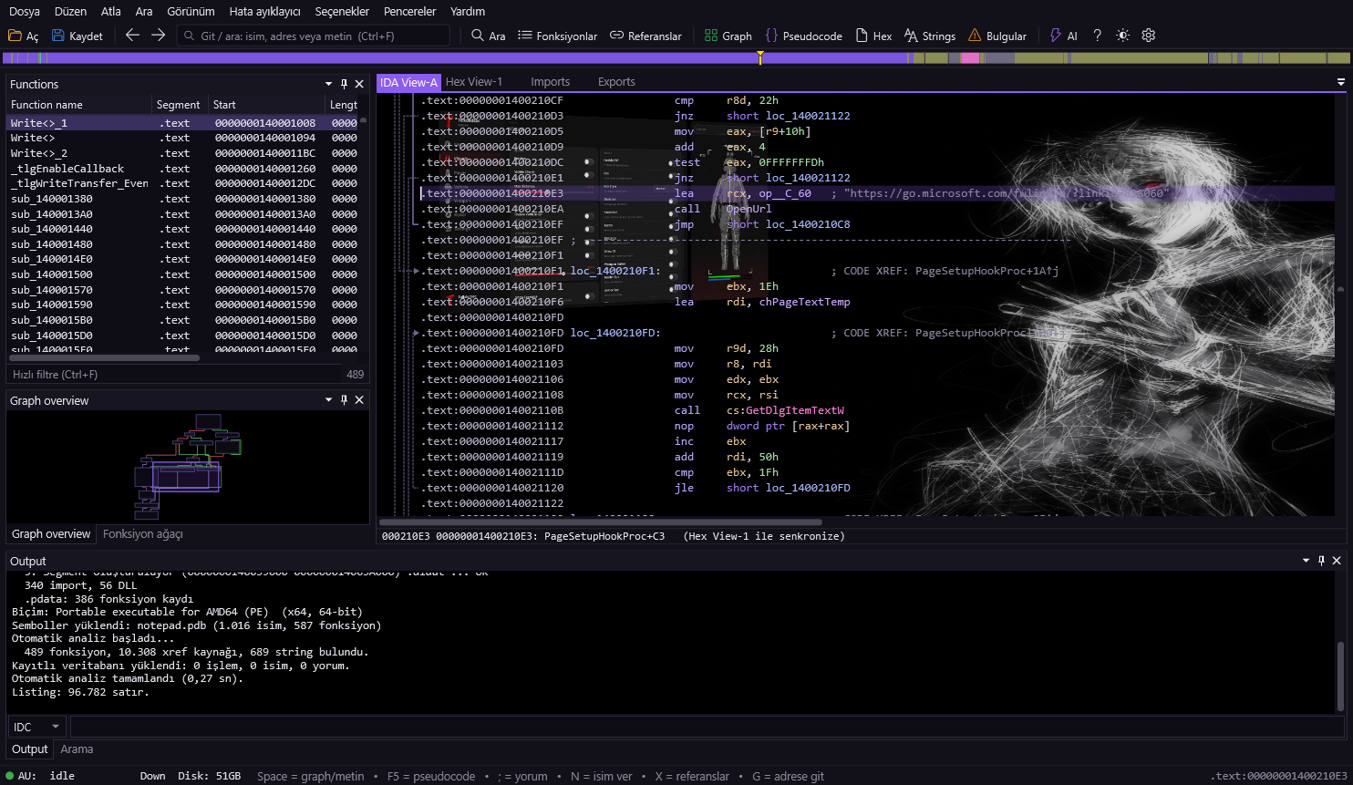Open the Hex view toolbar button

pos(873,36)
